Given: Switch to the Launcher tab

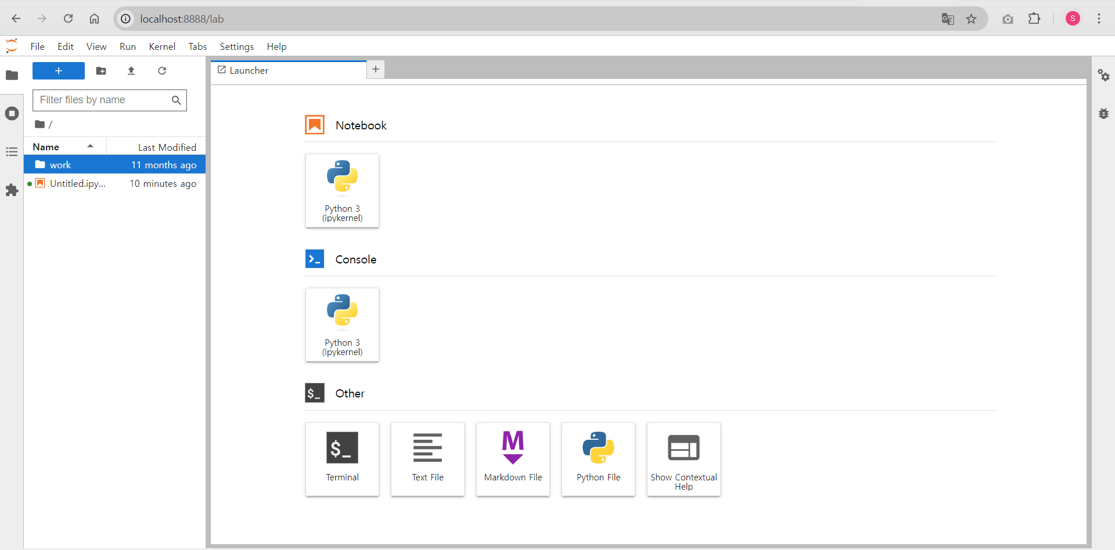Looking at the screenshot, I should pos(289,70).
